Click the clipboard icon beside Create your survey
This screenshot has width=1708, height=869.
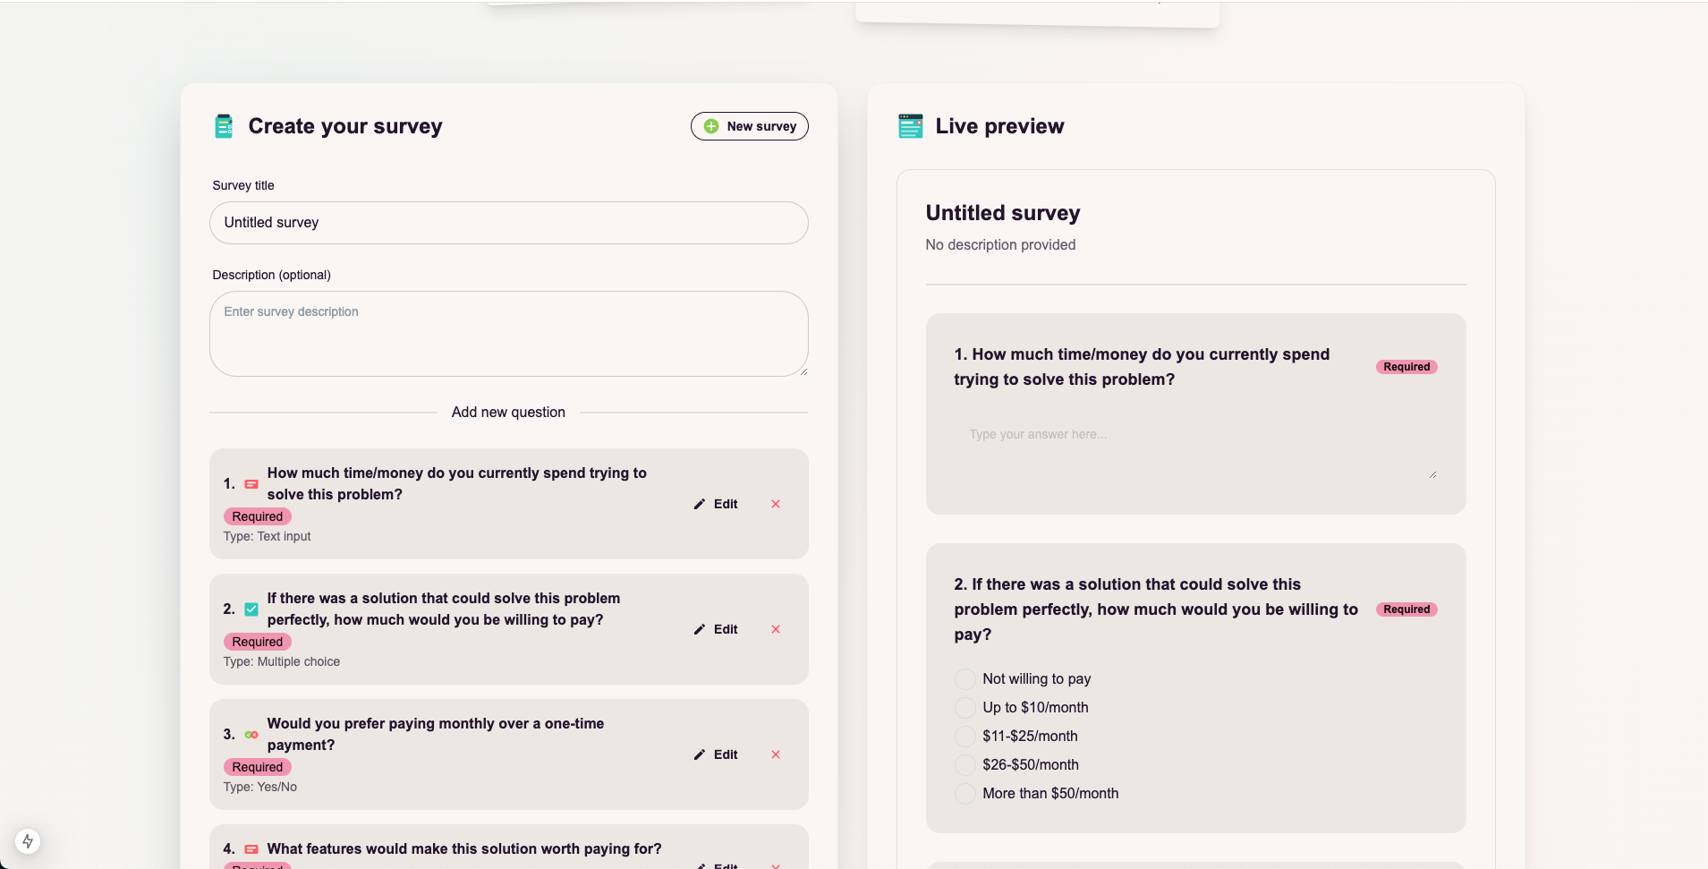tap(224, 126)
